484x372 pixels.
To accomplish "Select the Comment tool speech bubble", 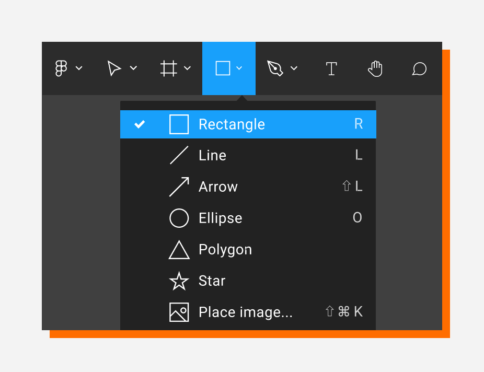I will click(419, 68).
